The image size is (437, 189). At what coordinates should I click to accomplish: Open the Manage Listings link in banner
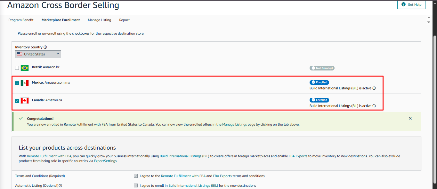tap(234, 124)
